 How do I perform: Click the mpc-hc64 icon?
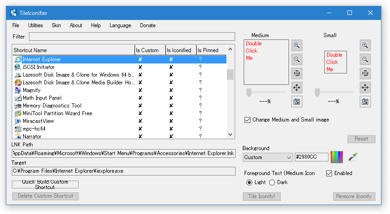(18, 129)
